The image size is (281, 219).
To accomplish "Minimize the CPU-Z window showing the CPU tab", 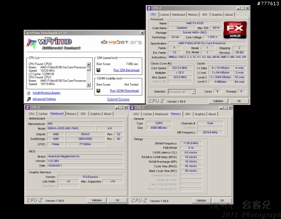I will coord(238,8).
